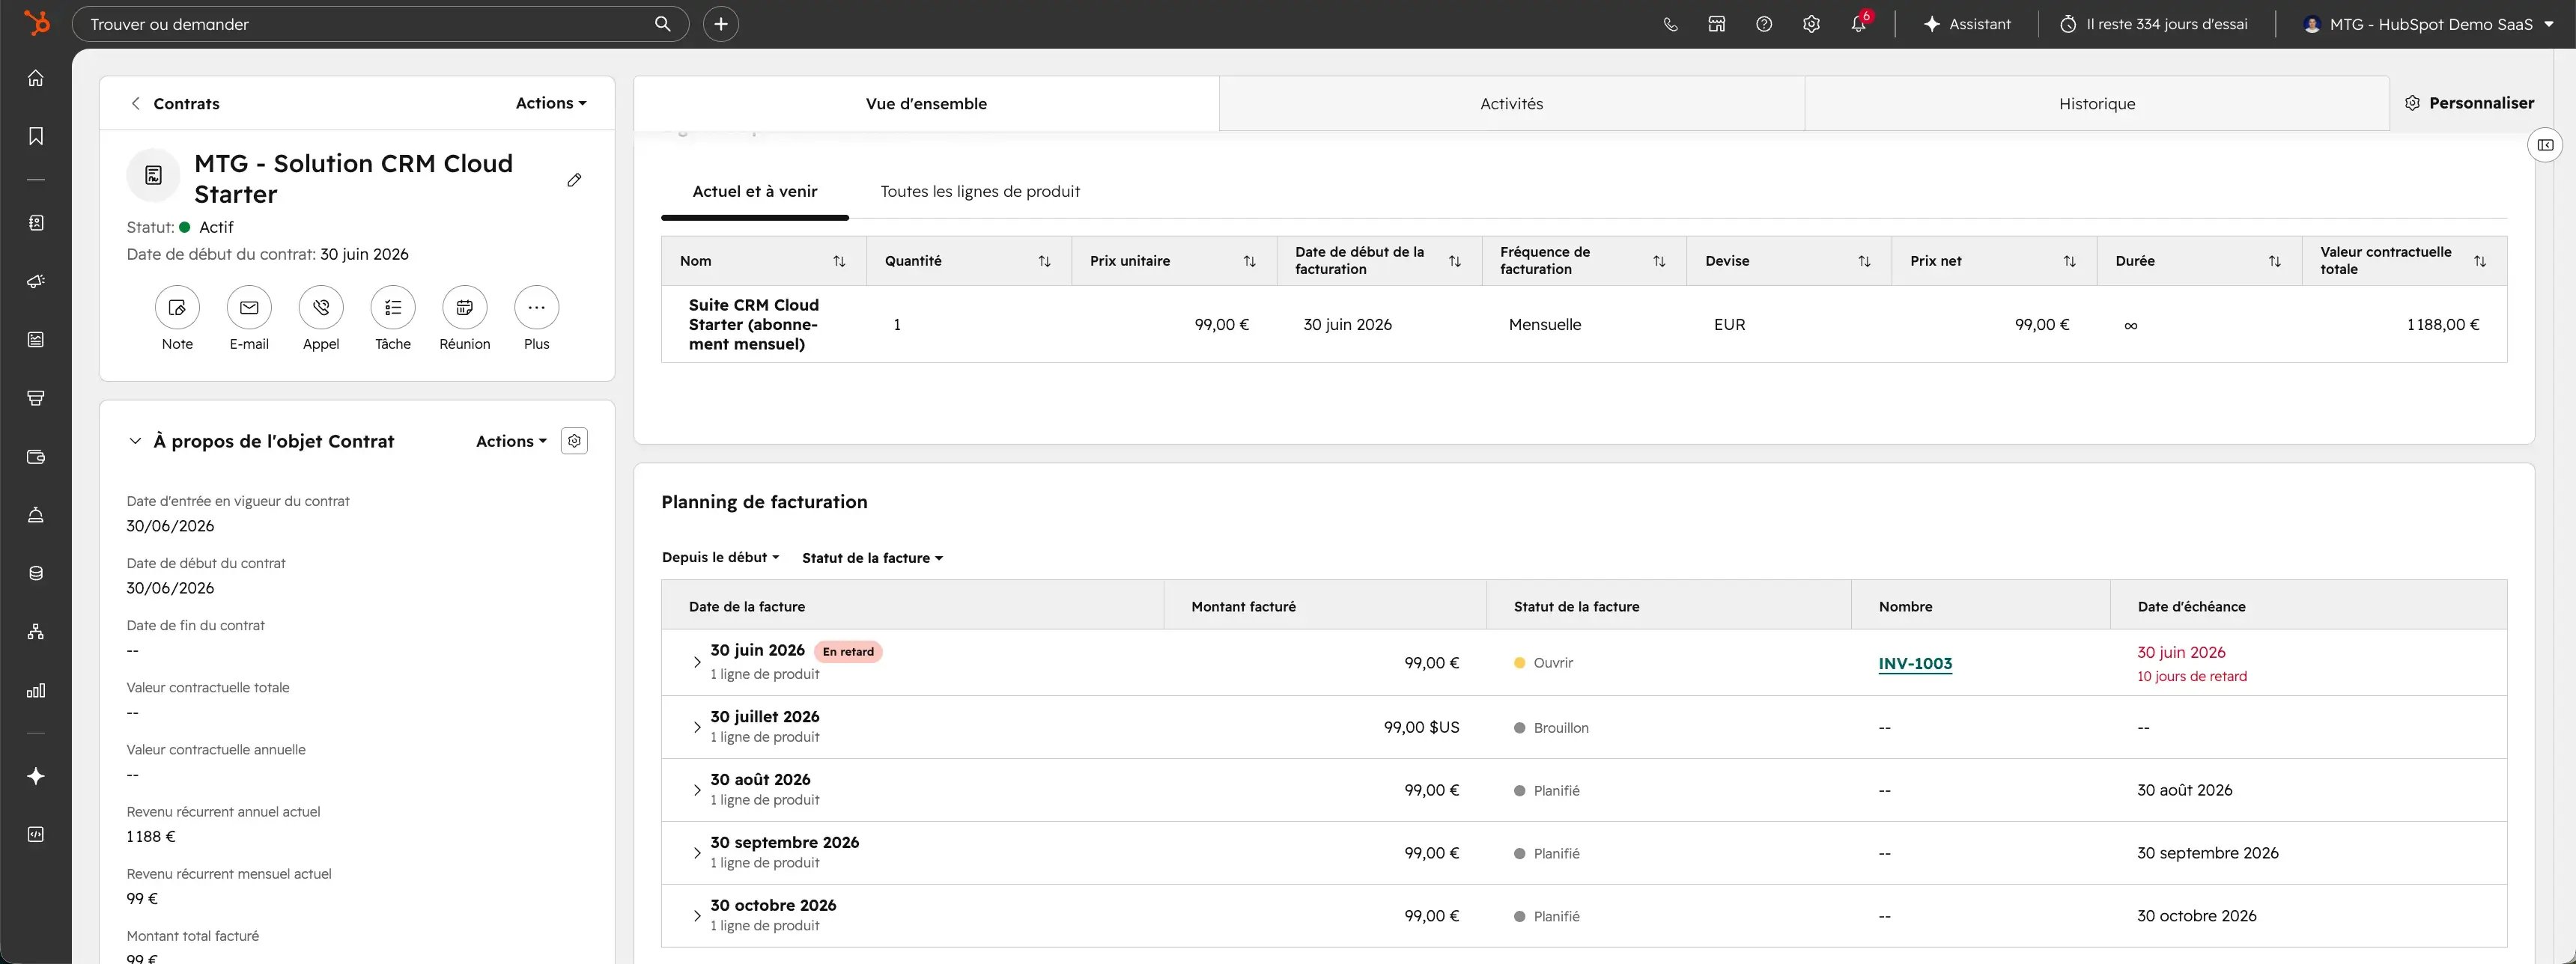This screenshot has width=2576, height=964.
Task: Sort by Nom column
Action: 839,260
